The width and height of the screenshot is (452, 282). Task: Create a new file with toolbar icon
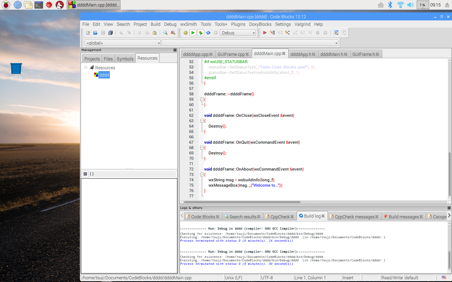tap(88, 33)
